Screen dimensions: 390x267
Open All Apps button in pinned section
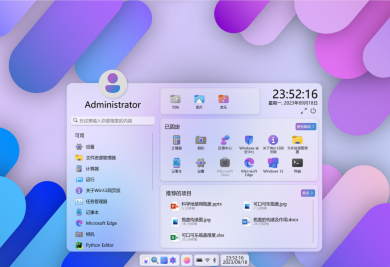tap(305, 126)
